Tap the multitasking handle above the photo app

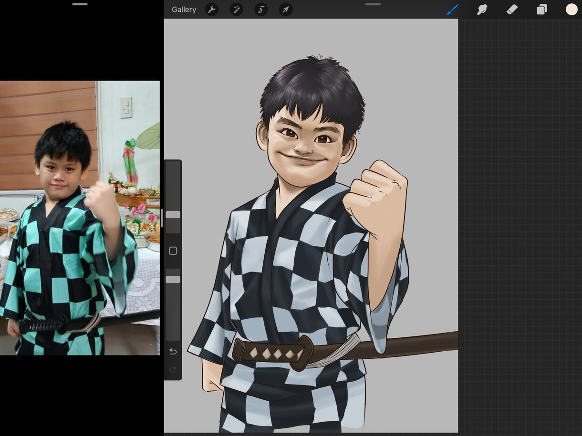[x=80, y=4]
